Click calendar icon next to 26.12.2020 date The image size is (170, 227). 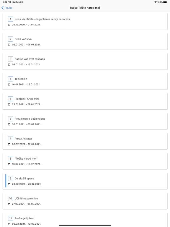coord(9,25)
